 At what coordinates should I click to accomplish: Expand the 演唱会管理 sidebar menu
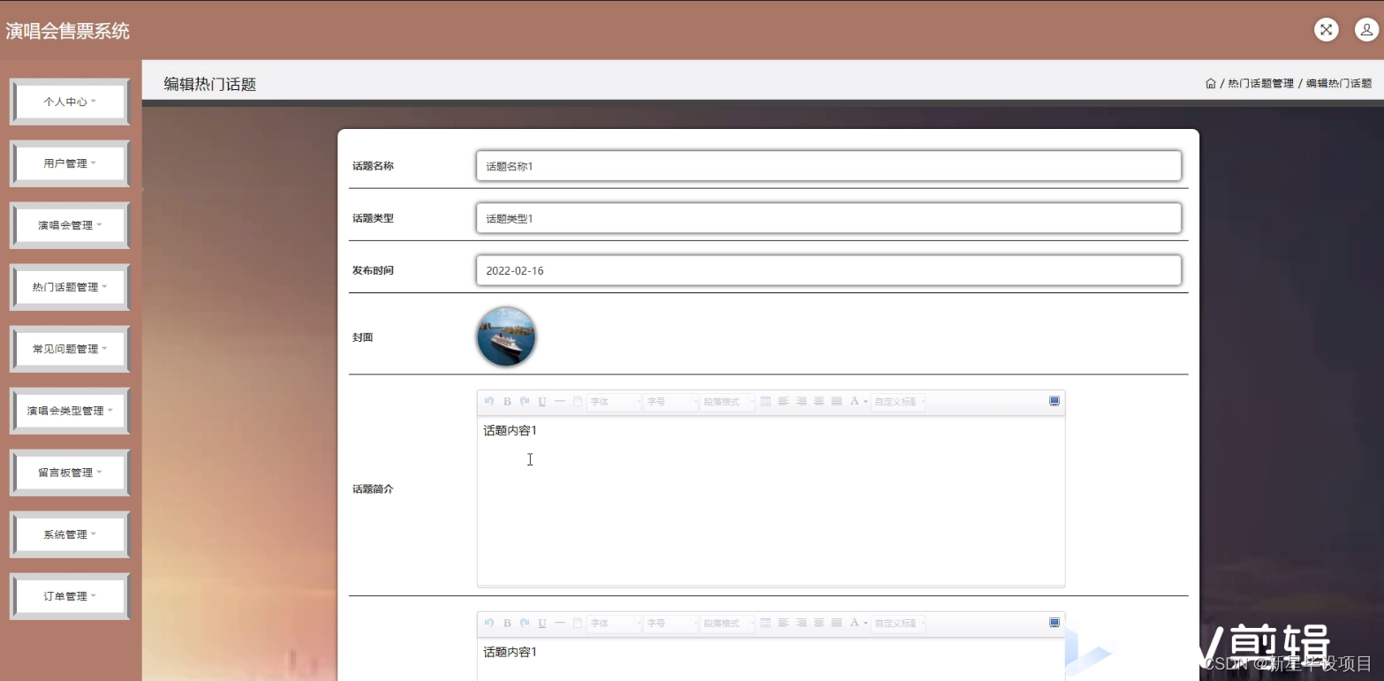coord(70,225)
